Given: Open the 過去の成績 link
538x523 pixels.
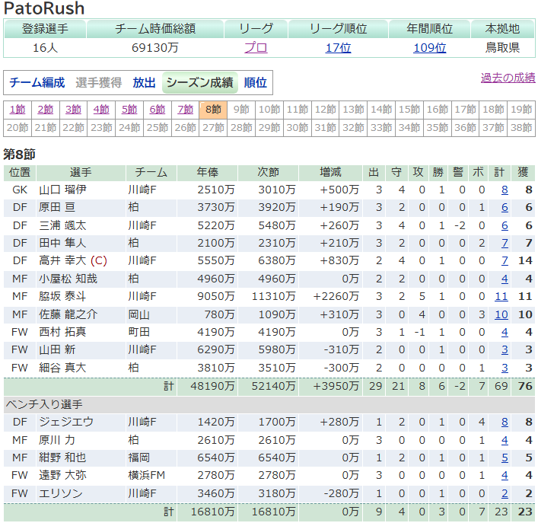Looking at the screenshot, I should click(x=508, y=78).
